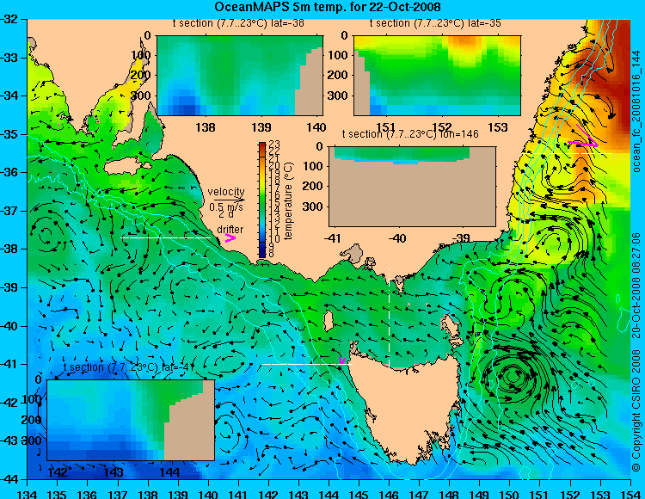The image size is (645, 499).
Task: Open the lon=146 temperature section inset plot
Action: click(x=412, y=186)
